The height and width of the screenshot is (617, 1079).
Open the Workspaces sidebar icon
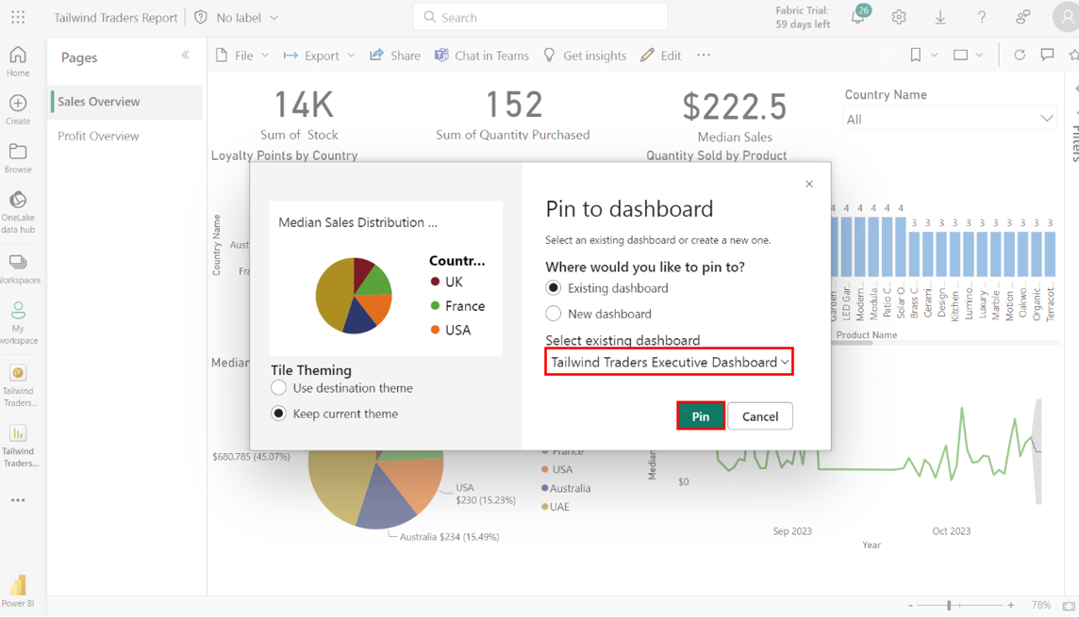[18, 268]
